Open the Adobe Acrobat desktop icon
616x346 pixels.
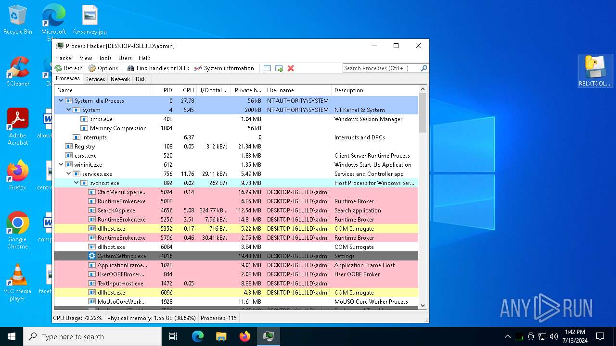point(18,127)
